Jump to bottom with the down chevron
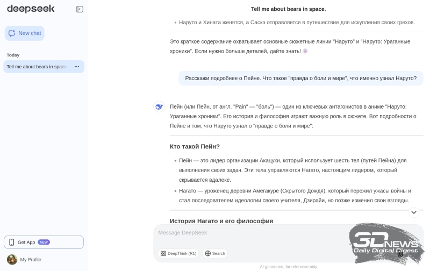The image size is (430, 271). coord(413,212)
